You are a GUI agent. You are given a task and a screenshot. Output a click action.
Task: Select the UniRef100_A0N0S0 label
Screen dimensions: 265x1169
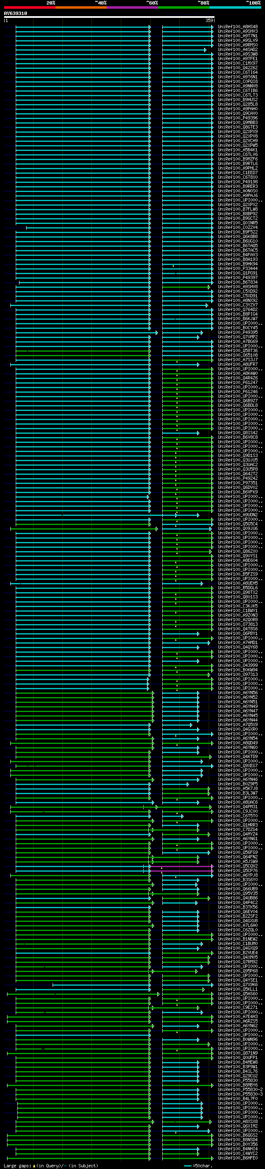point(238,191)
